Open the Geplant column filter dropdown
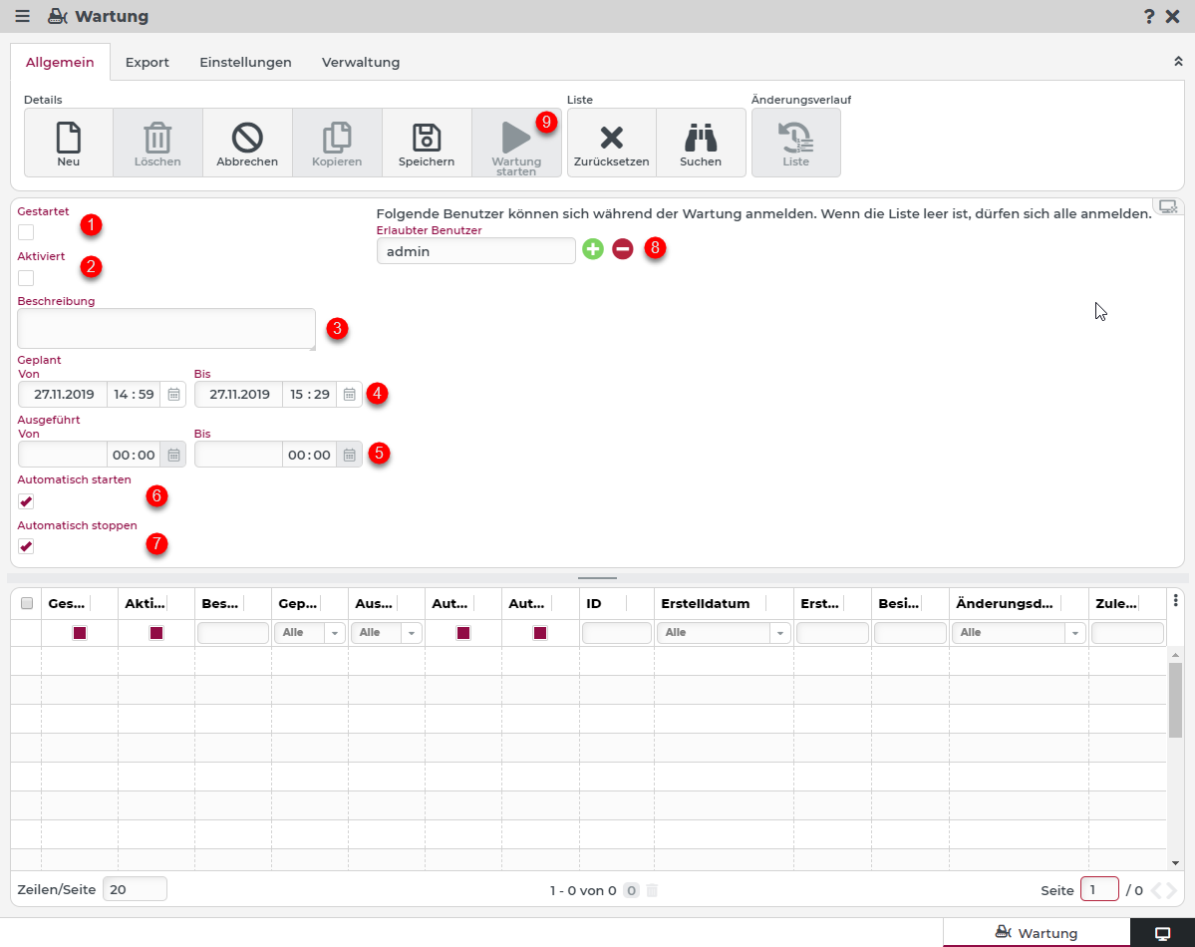Screen dimensions: 1195x947 pyautogui.click(x=334, y=633)
